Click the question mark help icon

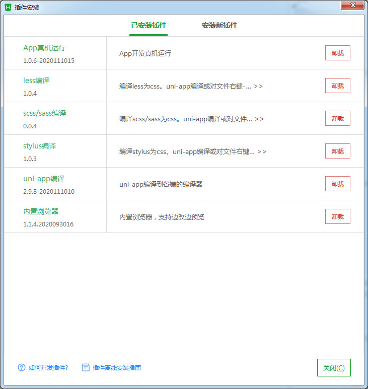tap(21, 367)
